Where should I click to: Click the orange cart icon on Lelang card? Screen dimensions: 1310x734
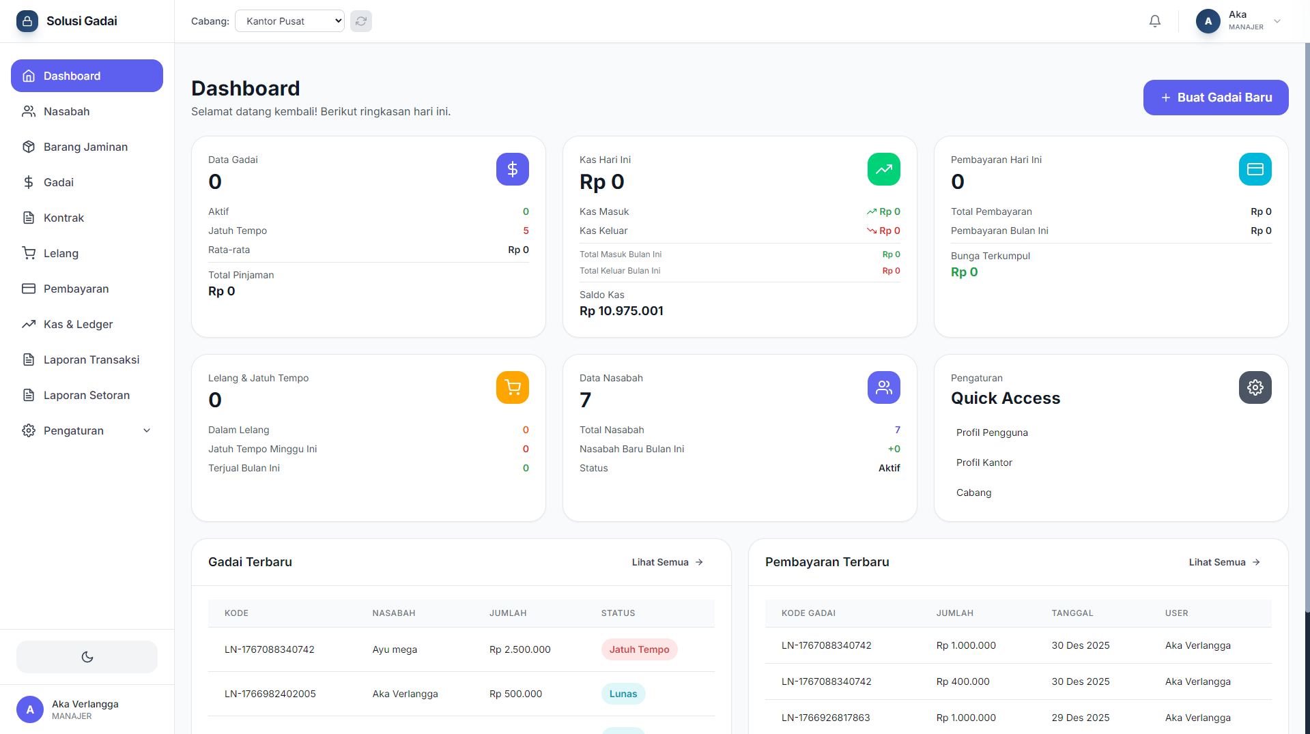click(513, 387)
